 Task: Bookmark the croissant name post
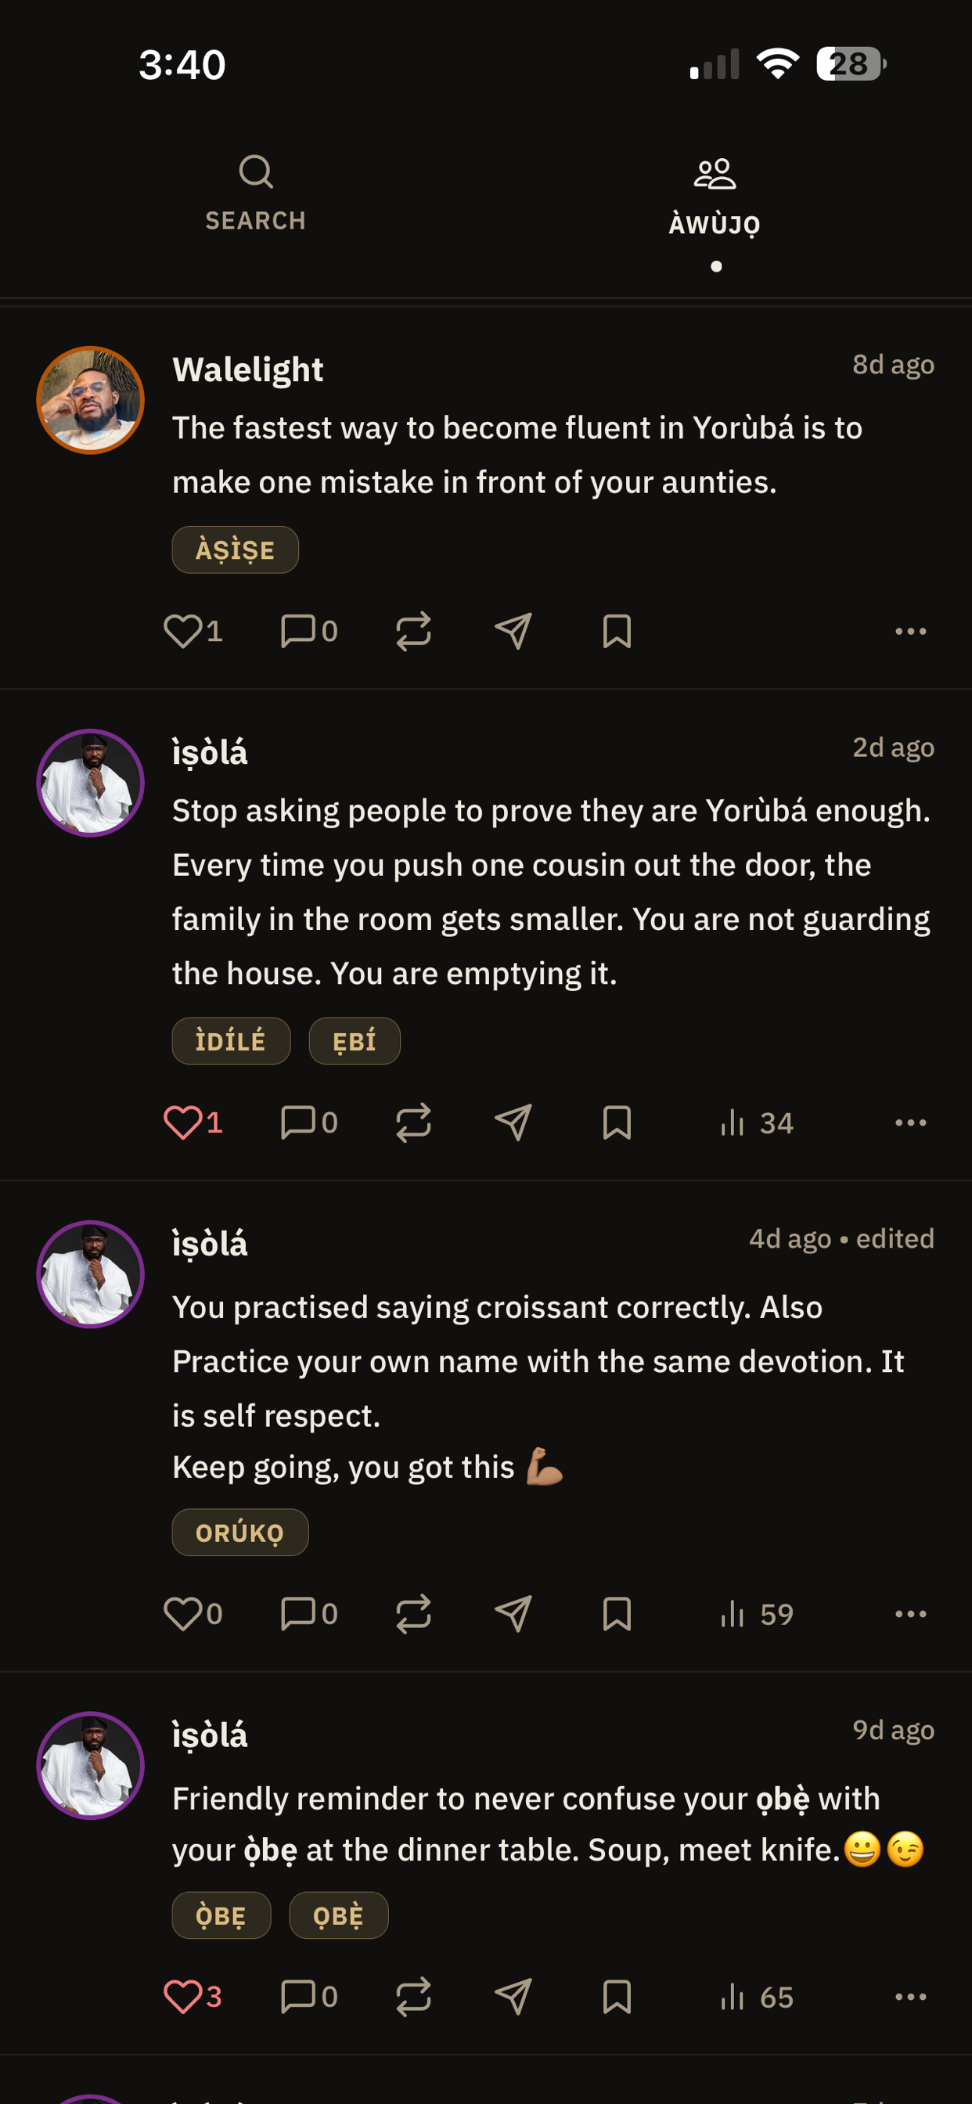(617, 1614)
